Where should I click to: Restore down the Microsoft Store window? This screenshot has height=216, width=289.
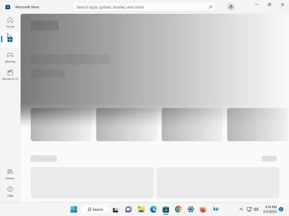pos(270,4)
